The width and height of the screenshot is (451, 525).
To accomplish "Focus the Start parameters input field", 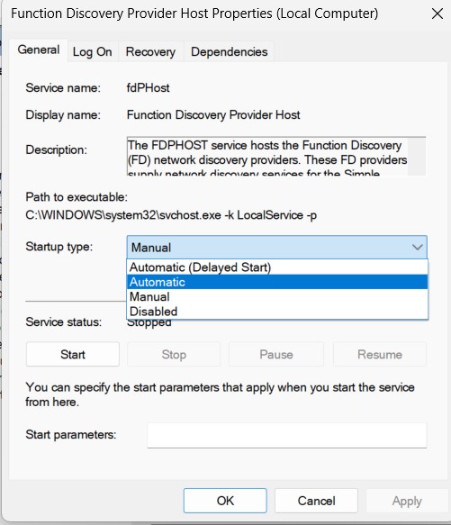I will (287, 435).
